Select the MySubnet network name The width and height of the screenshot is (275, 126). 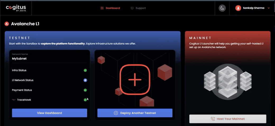tap(19, 59)
